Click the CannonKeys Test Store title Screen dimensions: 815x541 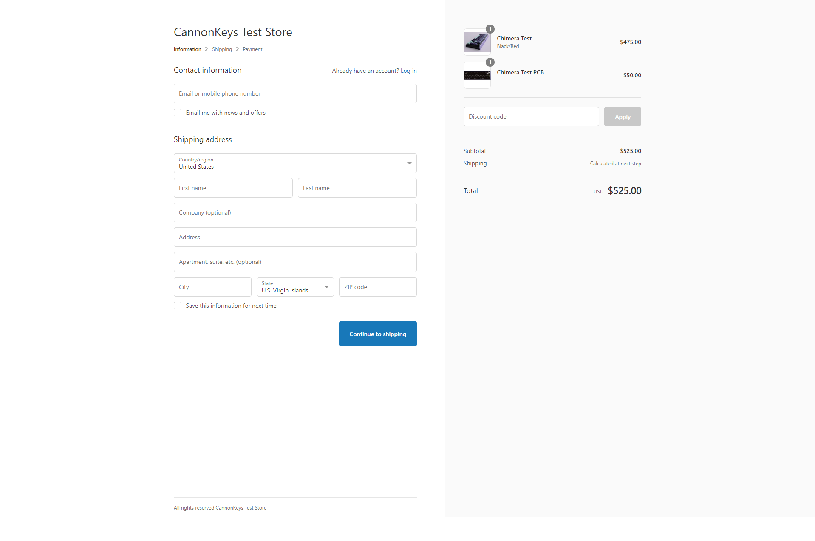click(x=233, y=32)
